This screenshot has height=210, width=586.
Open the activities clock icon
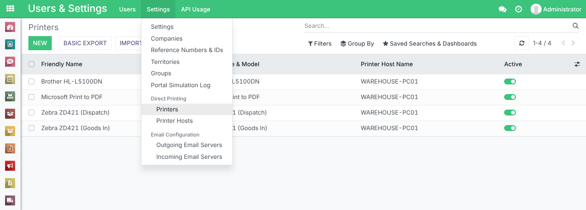(519, 9)
